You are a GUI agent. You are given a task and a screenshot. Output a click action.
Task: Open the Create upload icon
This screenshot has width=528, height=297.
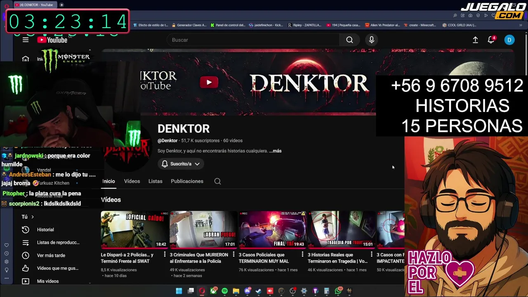pos(475,40)
